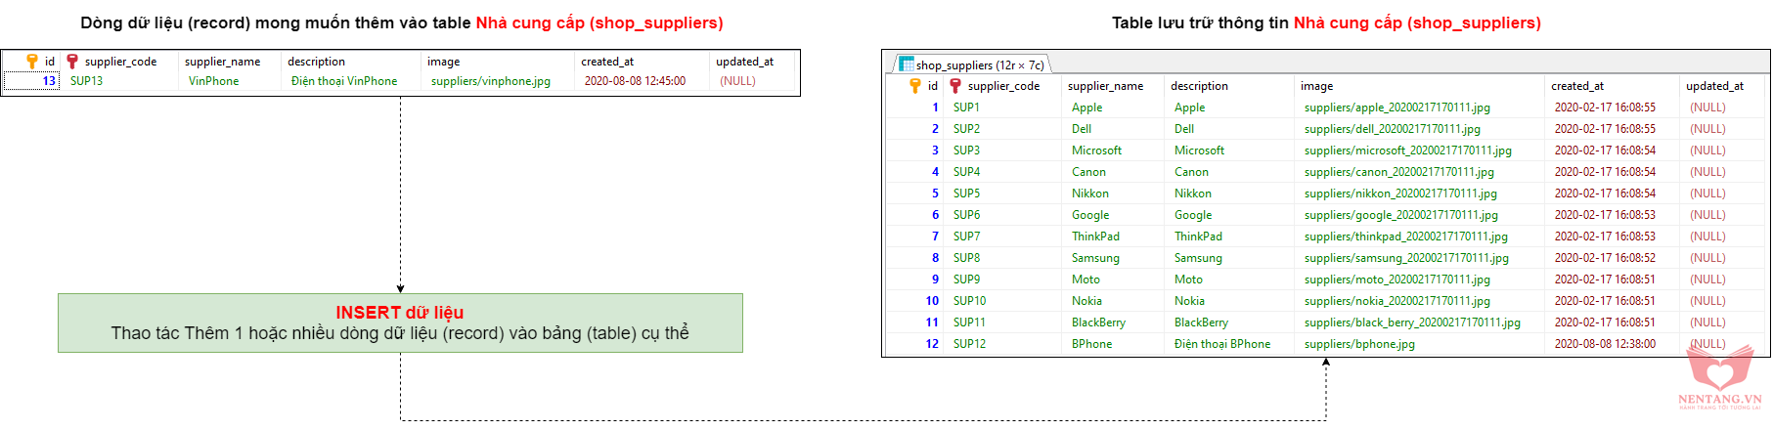Select the VinPhone supplier_name cell

pyautogui.click(x=213, y=81)
